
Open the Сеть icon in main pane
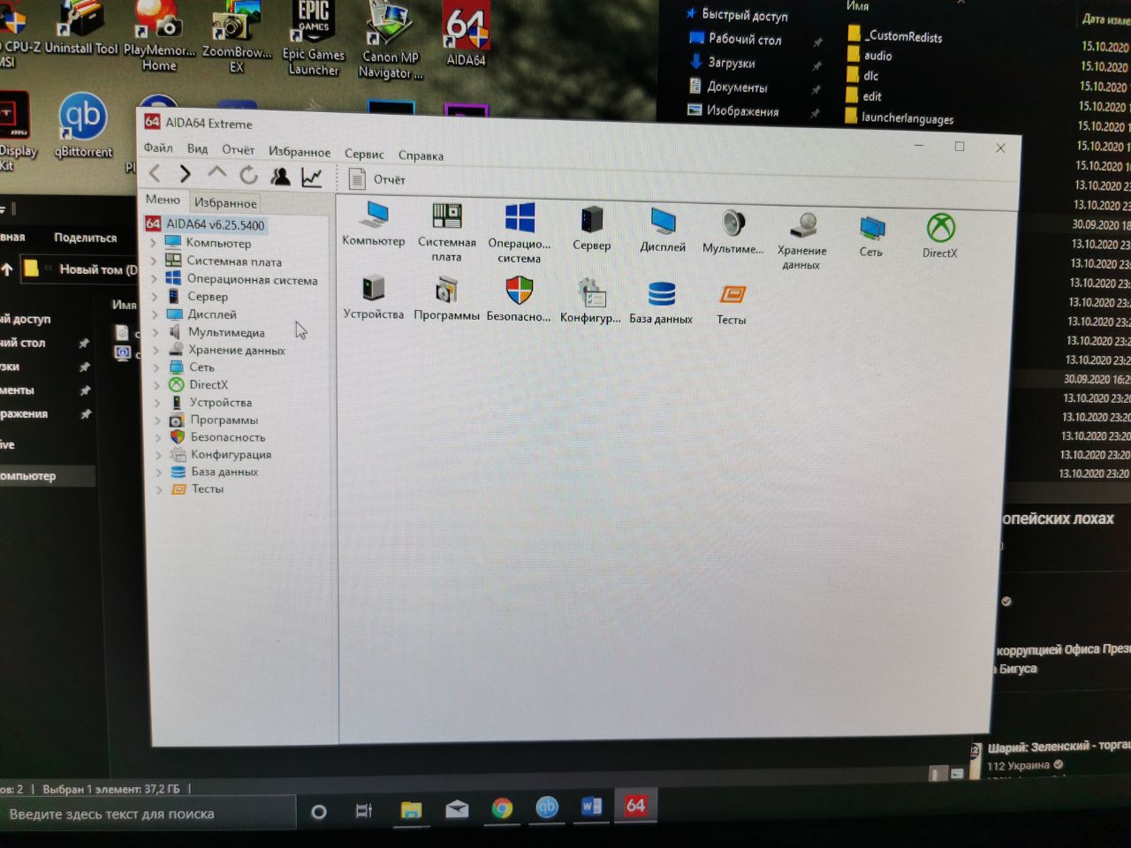pos(872,228)
